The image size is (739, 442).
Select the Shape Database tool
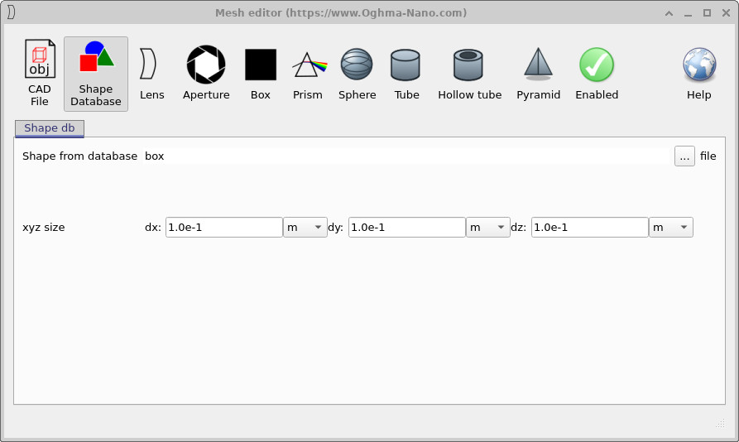click(x=96, y=74)
